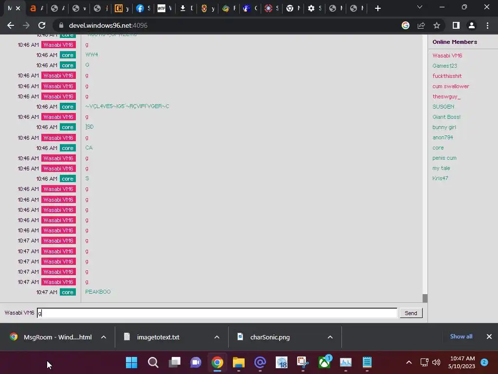Open the Xbox app from taskbar
This screenshot has width=498, height=374.
pos(324,362)
